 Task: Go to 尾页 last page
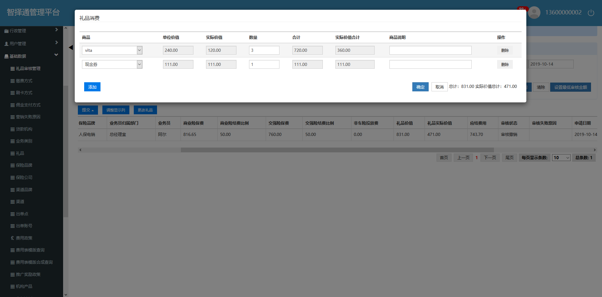pyautogui.click(x=510, y=158)
